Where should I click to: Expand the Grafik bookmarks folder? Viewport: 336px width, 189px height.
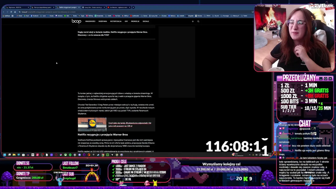[108, 16]
